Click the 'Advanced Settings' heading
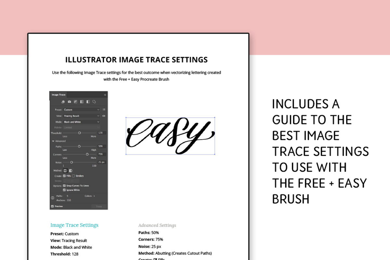 click(157, 225)
